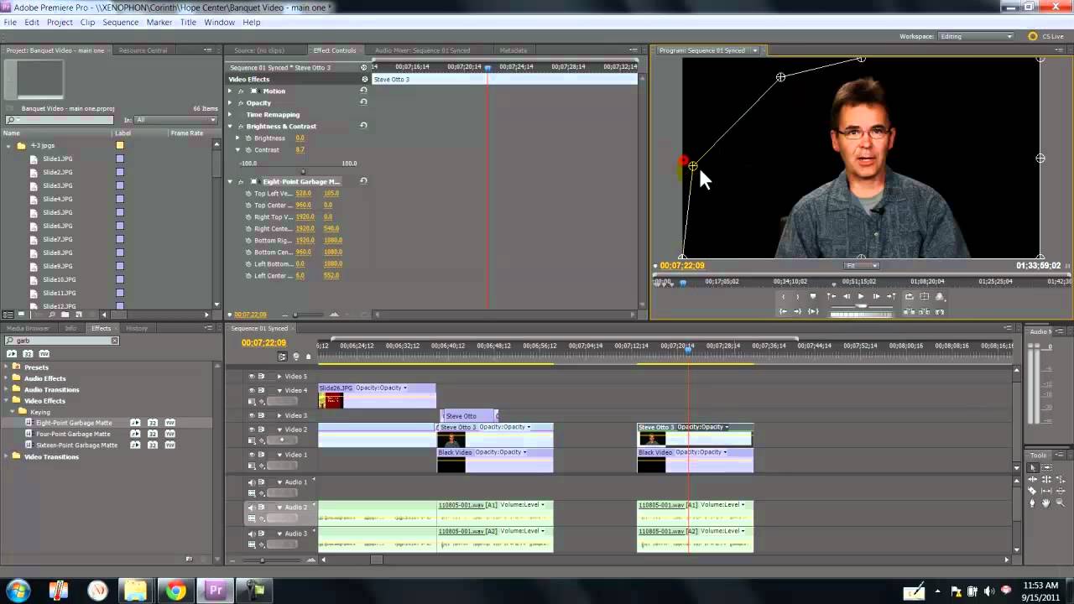Open CS Live services

coord(1045,36)
